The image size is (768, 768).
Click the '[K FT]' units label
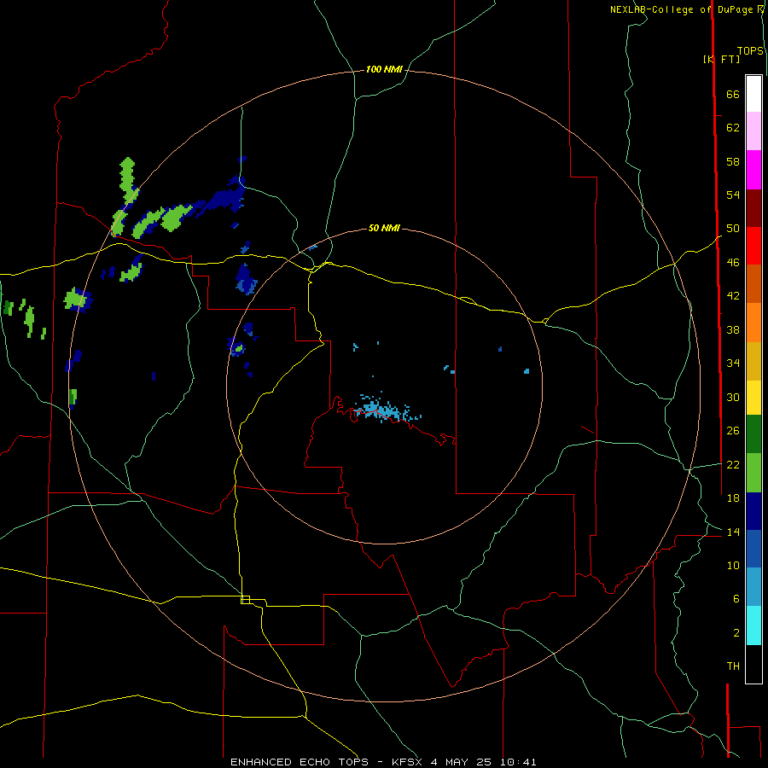[x=721, y=59]
